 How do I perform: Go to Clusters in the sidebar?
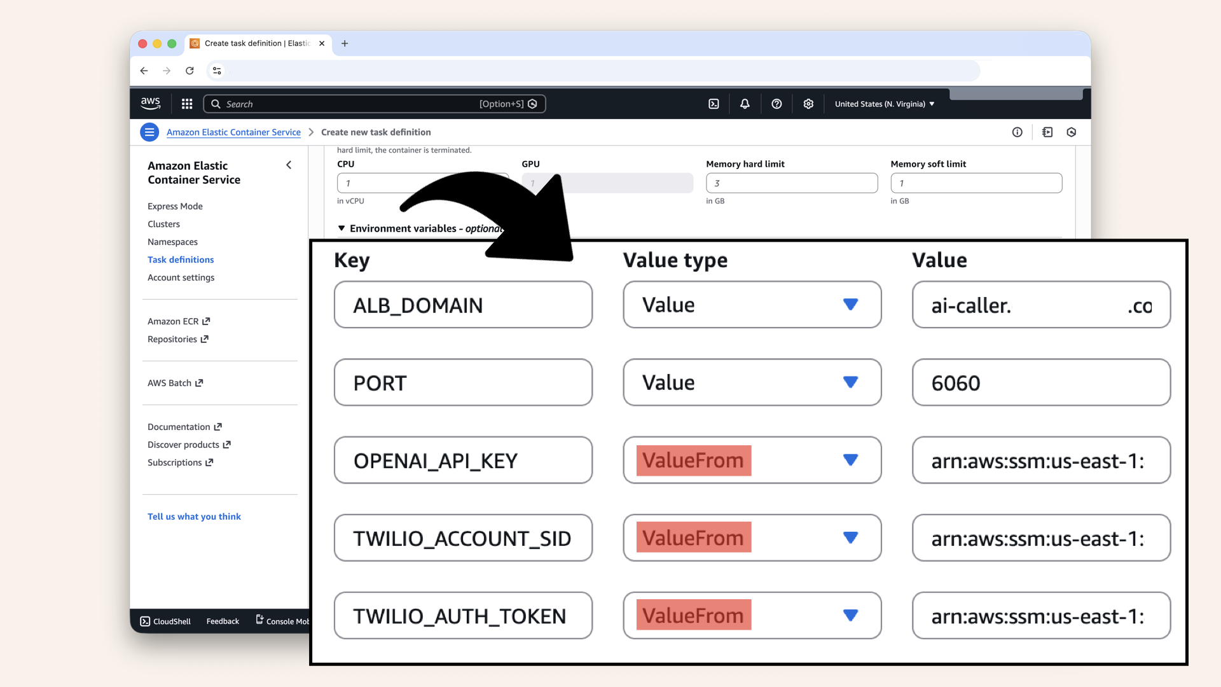[x=163, y=224]
